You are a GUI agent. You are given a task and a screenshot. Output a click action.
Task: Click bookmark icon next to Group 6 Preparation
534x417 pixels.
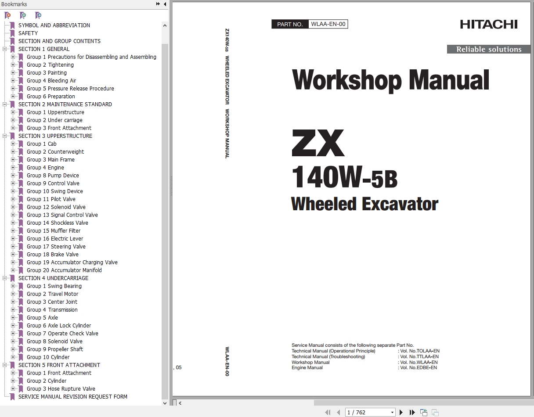pyautogui.click(x=21, y=97)
